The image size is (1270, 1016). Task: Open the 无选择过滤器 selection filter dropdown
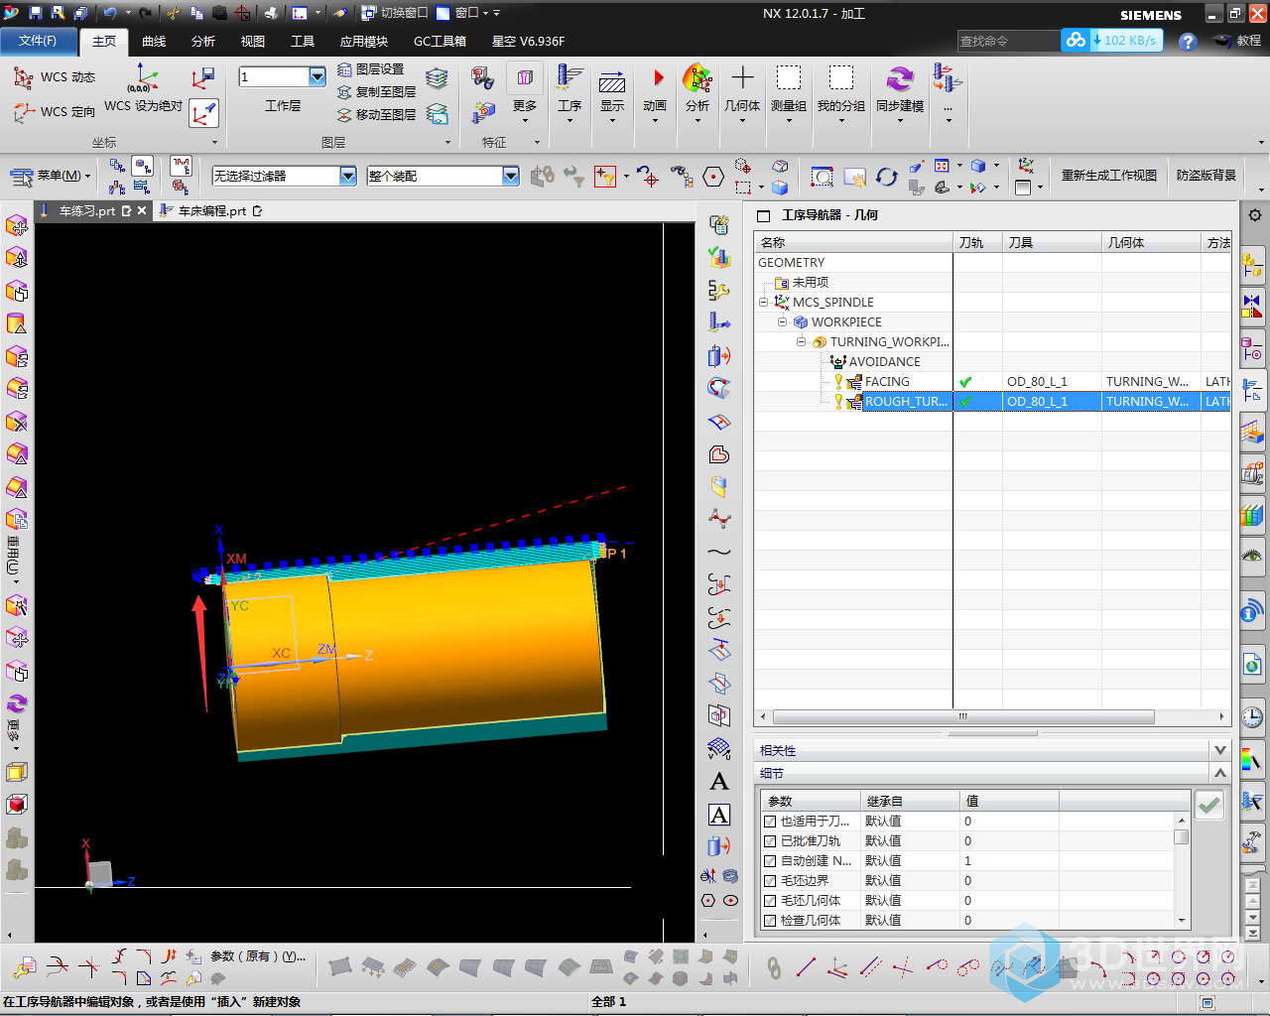point(348,176)
